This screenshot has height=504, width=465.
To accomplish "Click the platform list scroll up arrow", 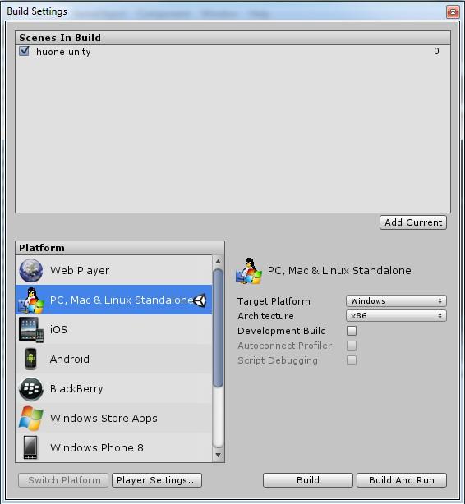I will pos(219,261).
